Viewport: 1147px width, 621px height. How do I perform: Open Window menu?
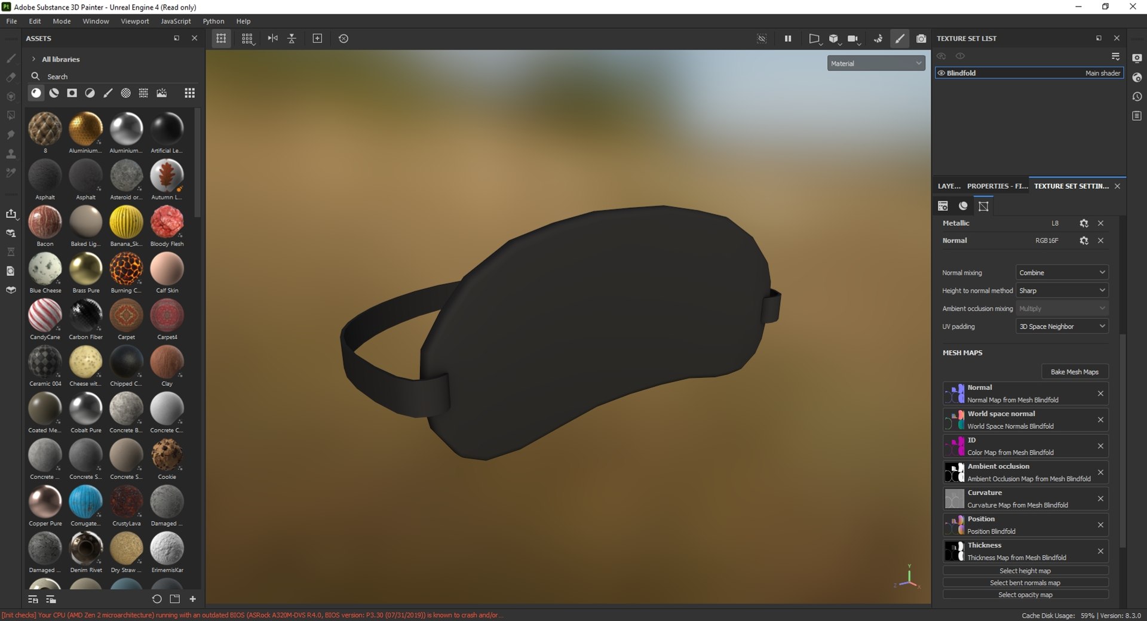tap(96, 21)
